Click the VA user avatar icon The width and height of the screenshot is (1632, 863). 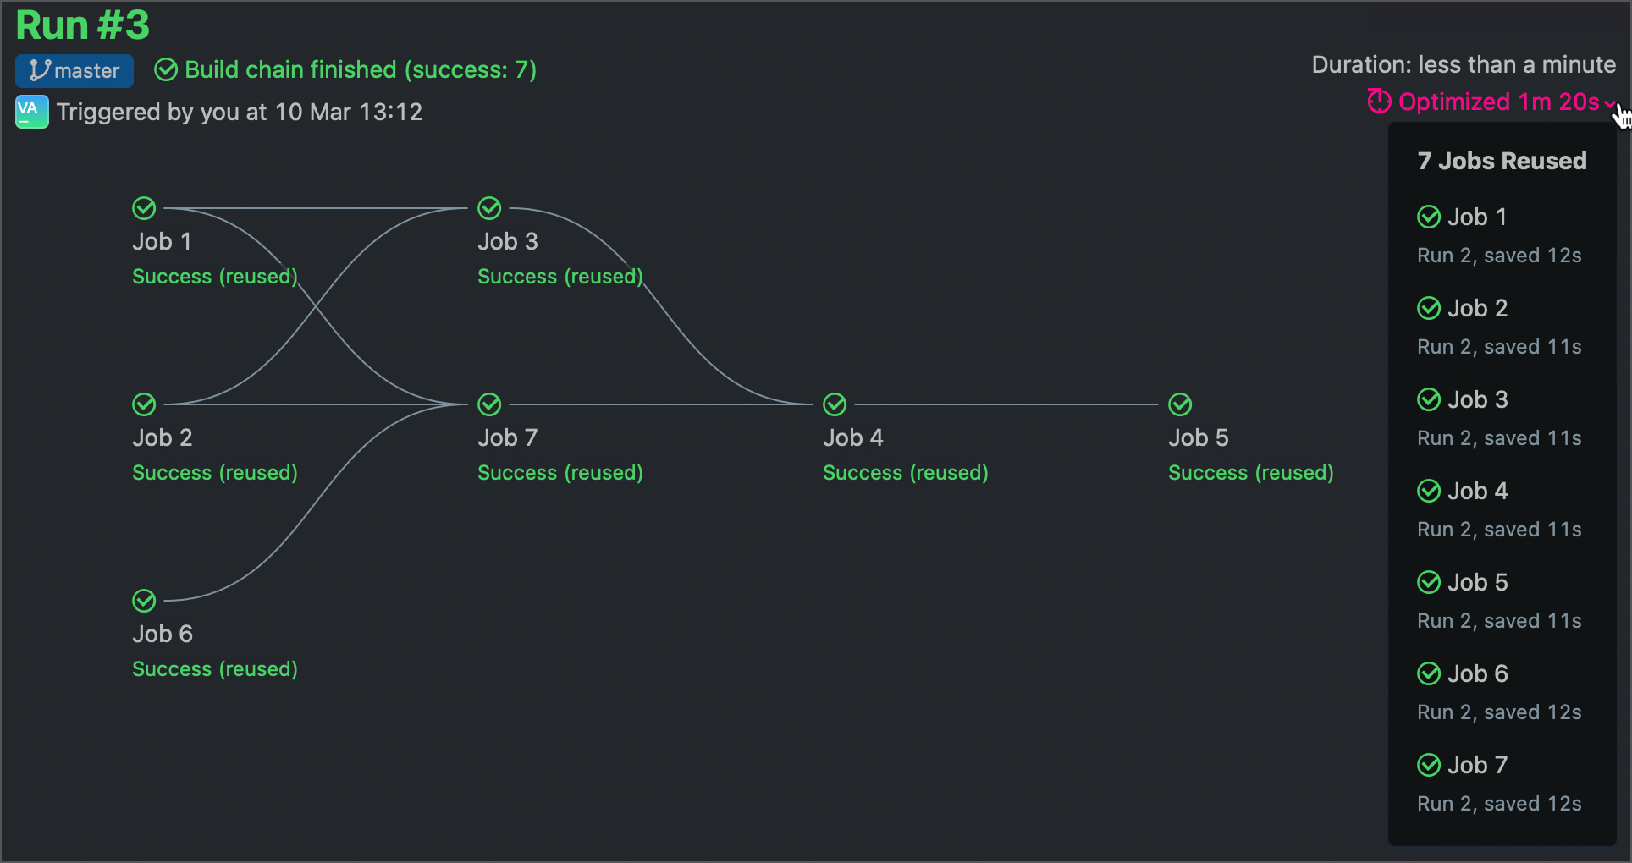point(31,112)
